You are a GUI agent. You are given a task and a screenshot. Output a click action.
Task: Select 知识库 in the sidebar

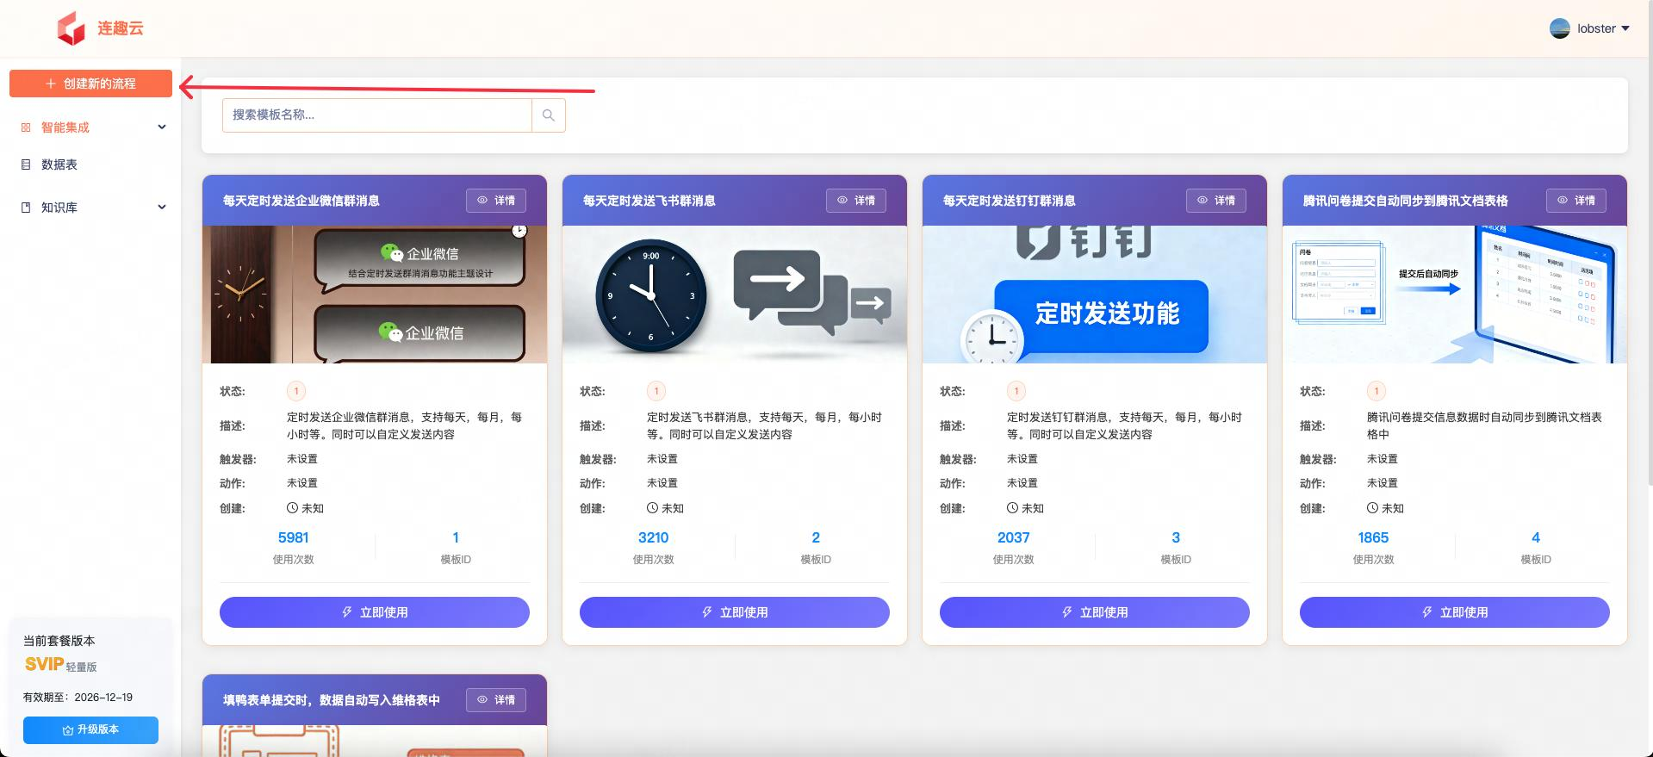click(59, 208)
